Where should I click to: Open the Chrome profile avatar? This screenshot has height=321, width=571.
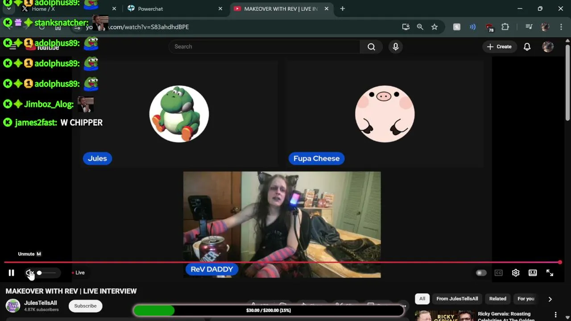545,27
